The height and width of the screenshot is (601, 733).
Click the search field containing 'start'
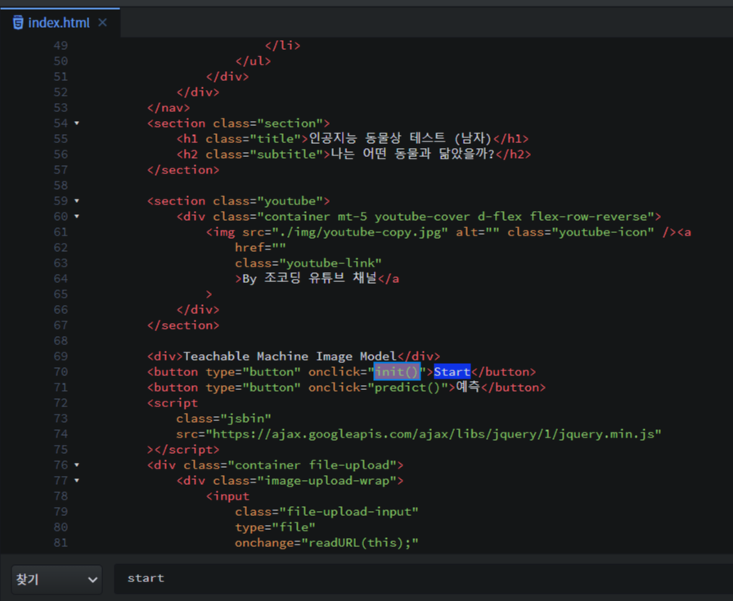point(423,579)
